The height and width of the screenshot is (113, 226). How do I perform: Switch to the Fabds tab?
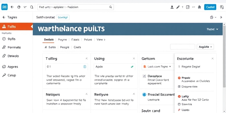point(75,40)
